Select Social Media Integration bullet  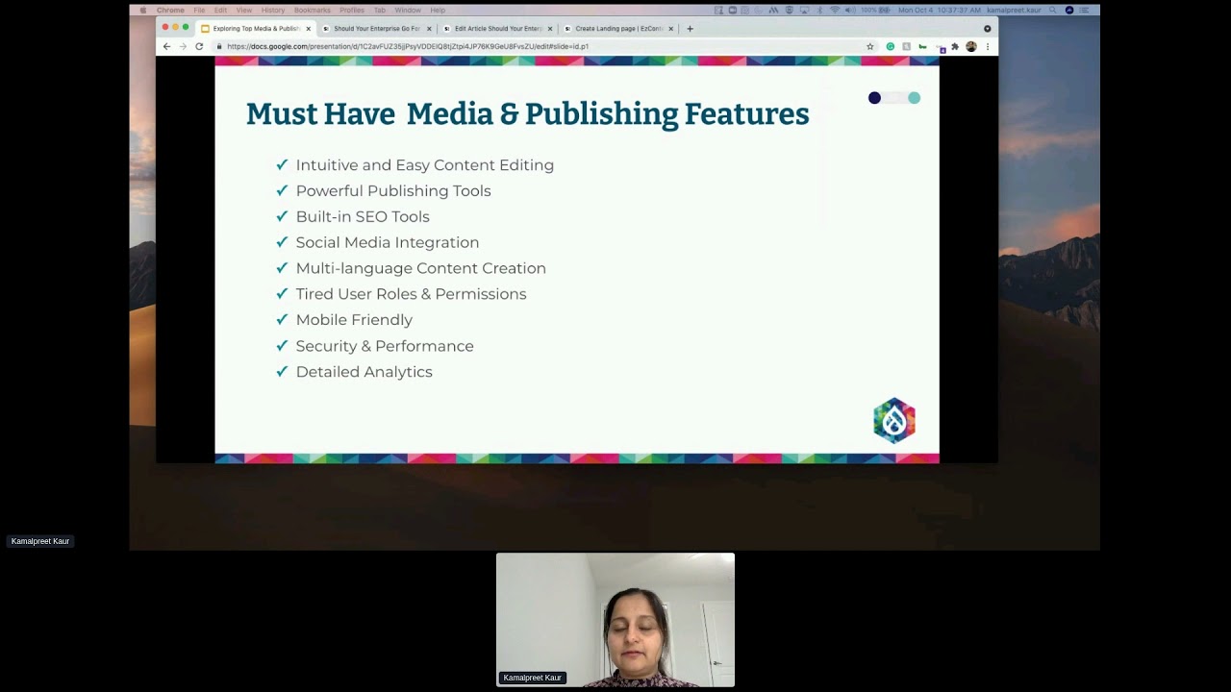coord(388,242)
